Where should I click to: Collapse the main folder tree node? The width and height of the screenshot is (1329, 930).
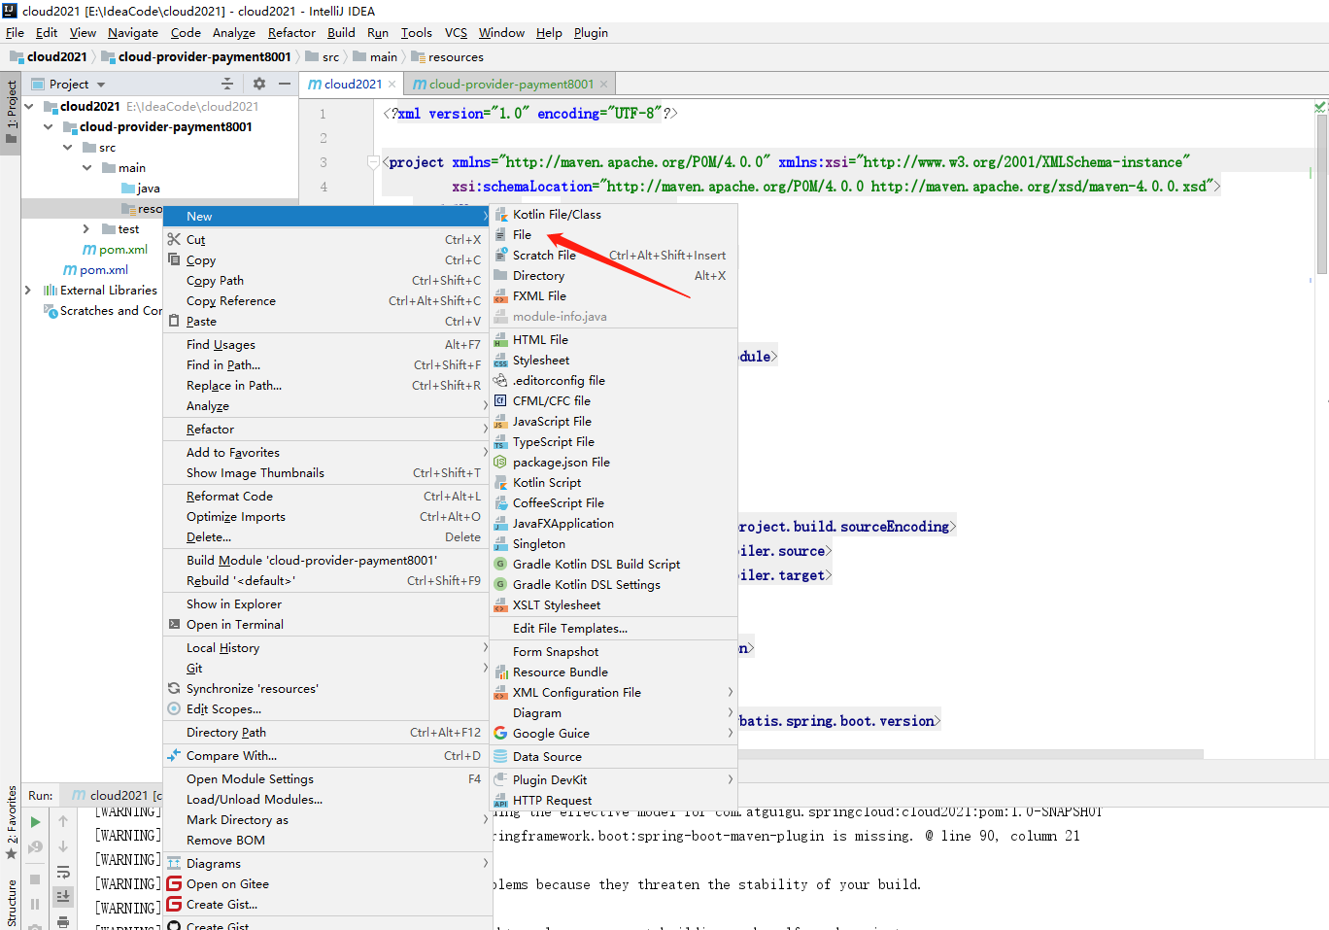click(x=87, y=167)
